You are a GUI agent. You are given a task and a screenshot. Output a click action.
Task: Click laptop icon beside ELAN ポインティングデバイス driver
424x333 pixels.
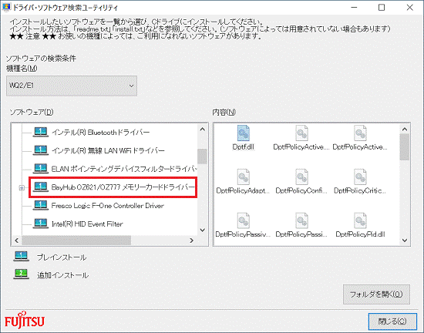tap(41, 168)
